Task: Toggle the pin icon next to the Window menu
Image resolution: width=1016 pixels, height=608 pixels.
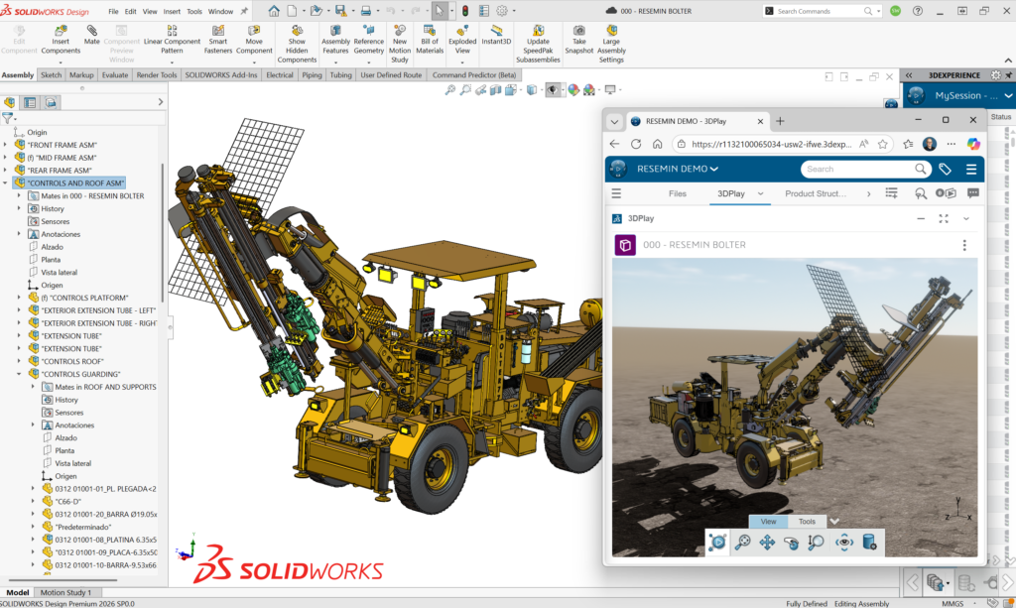Action: [244, 11]
